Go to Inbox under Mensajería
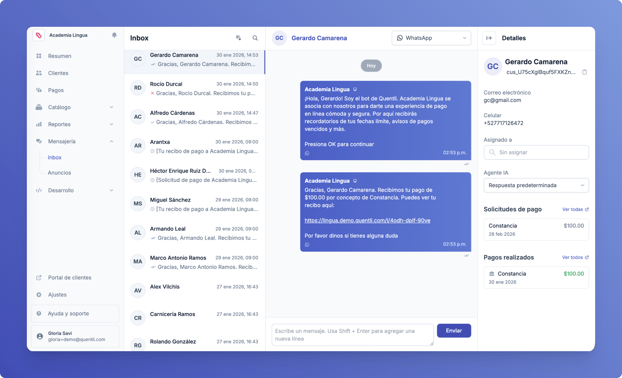This screenshot has height=378, width=622. coord(55,157)
